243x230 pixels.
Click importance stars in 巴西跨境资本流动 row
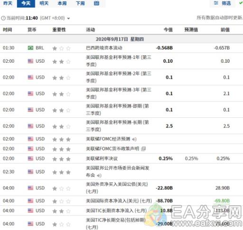[x=61, y=48]
